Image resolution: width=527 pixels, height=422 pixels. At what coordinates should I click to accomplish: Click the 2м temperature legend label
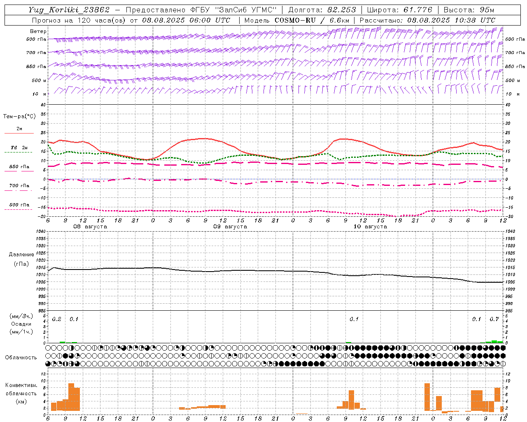[x=19, y=129]
